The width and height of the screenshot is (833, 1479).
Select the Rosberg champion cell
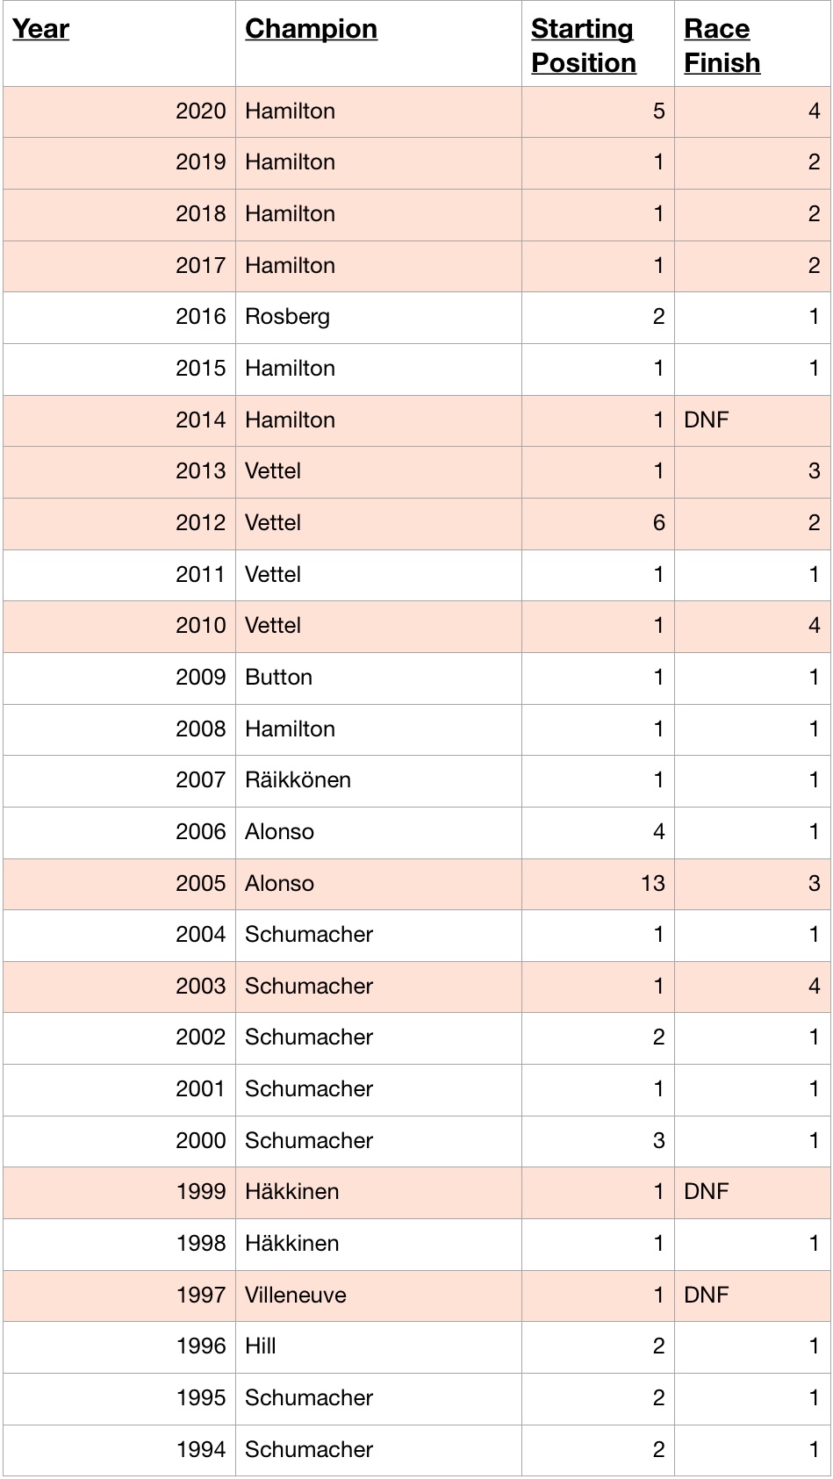point(287,317)
